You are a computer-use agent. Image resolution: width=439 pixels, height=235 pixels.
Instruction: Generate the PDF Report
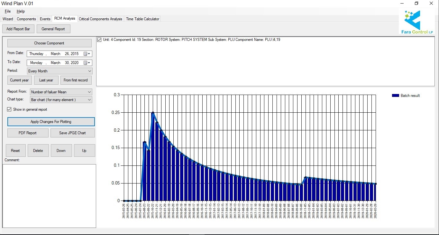pyautogui.click(x=28, y=133)
